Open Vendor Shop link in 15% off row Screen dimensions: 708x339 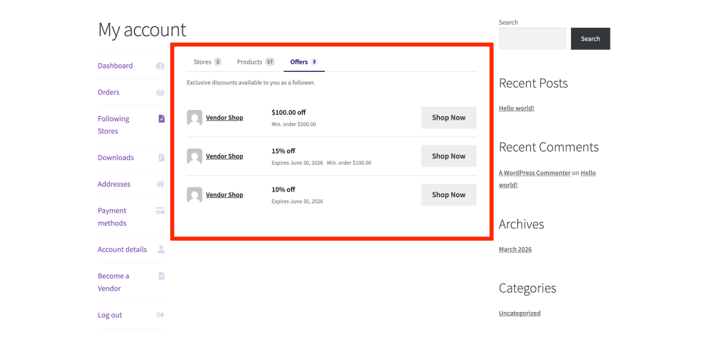[225, 156]
